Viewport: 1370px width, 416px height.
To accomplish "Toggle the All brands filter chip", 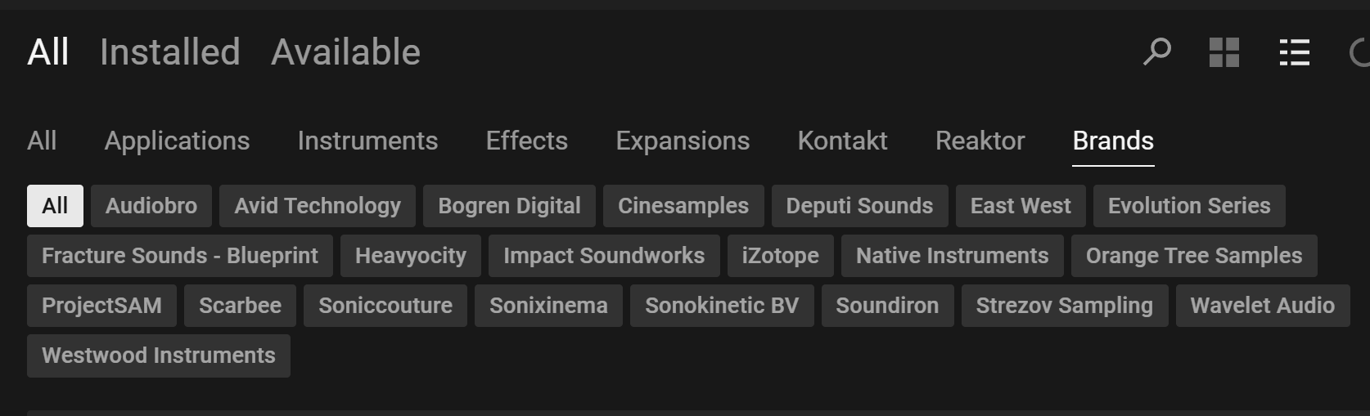I will click(x=55, y=205).
